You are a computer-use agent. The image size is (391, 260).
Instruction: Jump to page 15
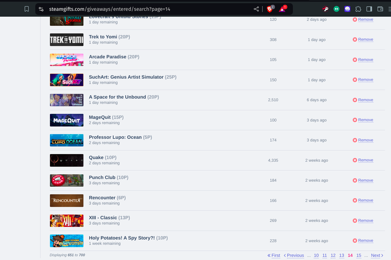(x=358, y=255)
